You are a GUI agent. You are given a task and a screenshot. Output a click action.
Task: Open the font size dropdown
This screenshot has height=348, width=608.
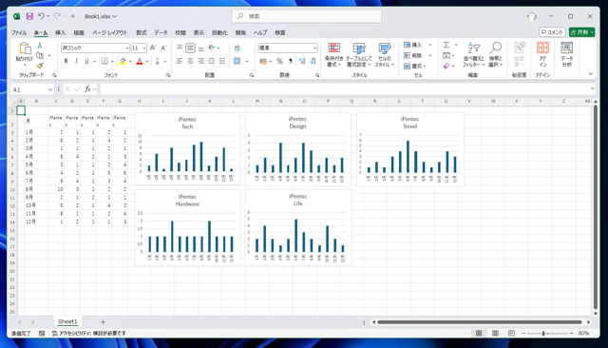[x=144, y=48]
